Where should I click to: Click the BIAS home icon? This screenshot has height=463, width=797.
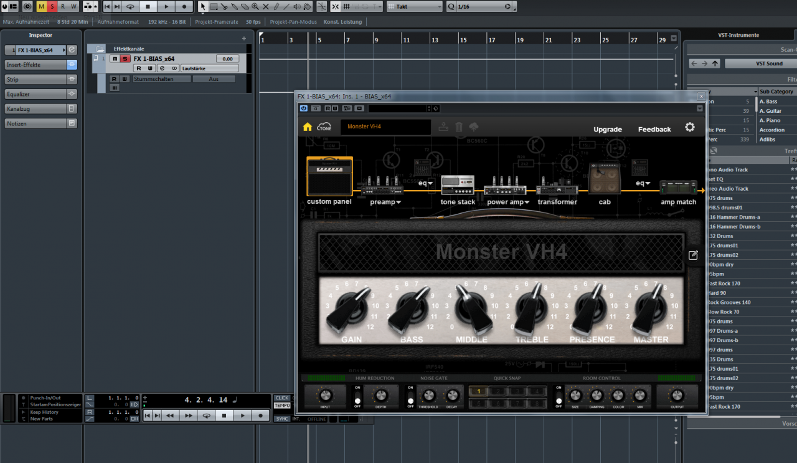tap(307, 127)
